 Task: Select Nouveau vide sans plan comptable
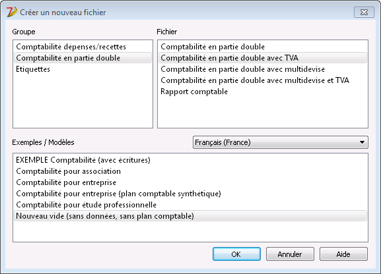190,216
